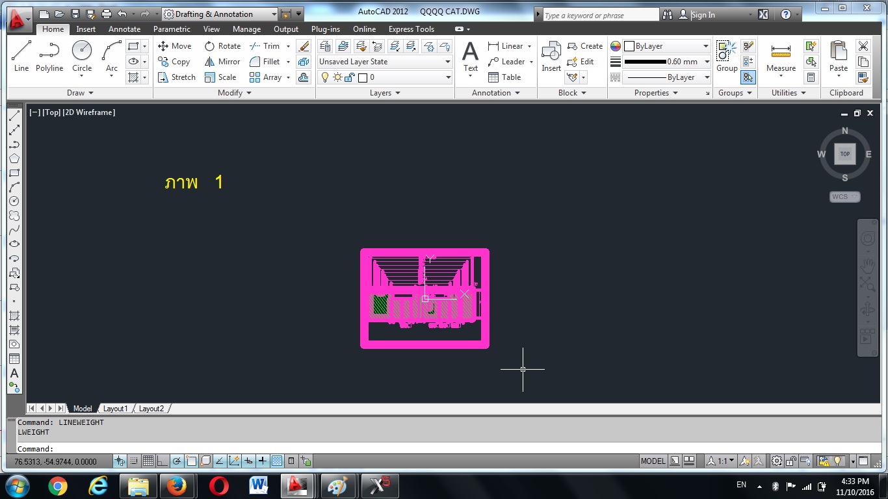Click the Insert block icon
This screenshot has height=499, width=888.
pyautogui.click(x=551, y=56)
